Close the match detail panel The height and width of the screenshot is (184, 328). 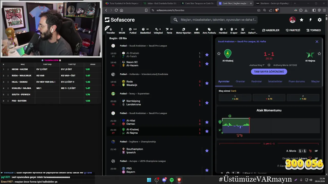point(317,41)
